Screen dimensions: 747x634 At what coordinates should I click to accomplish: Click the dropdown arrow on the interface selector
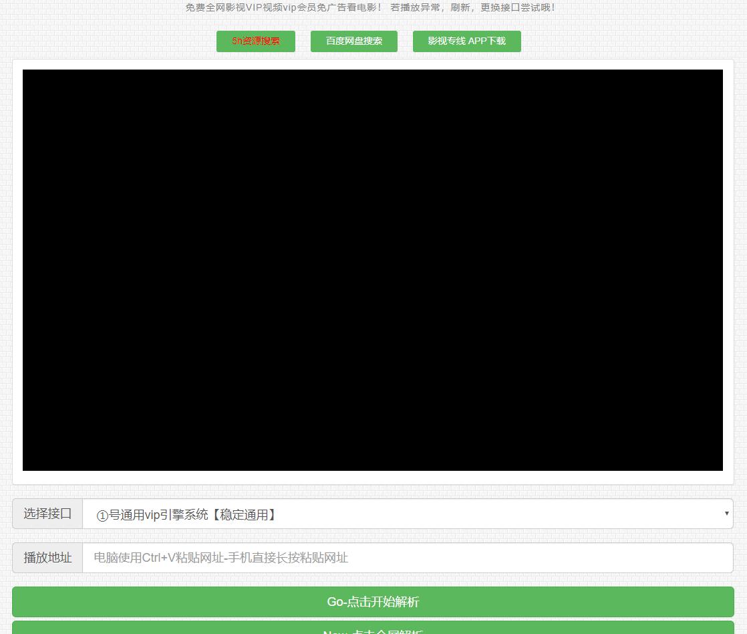(x=726, y=514)
